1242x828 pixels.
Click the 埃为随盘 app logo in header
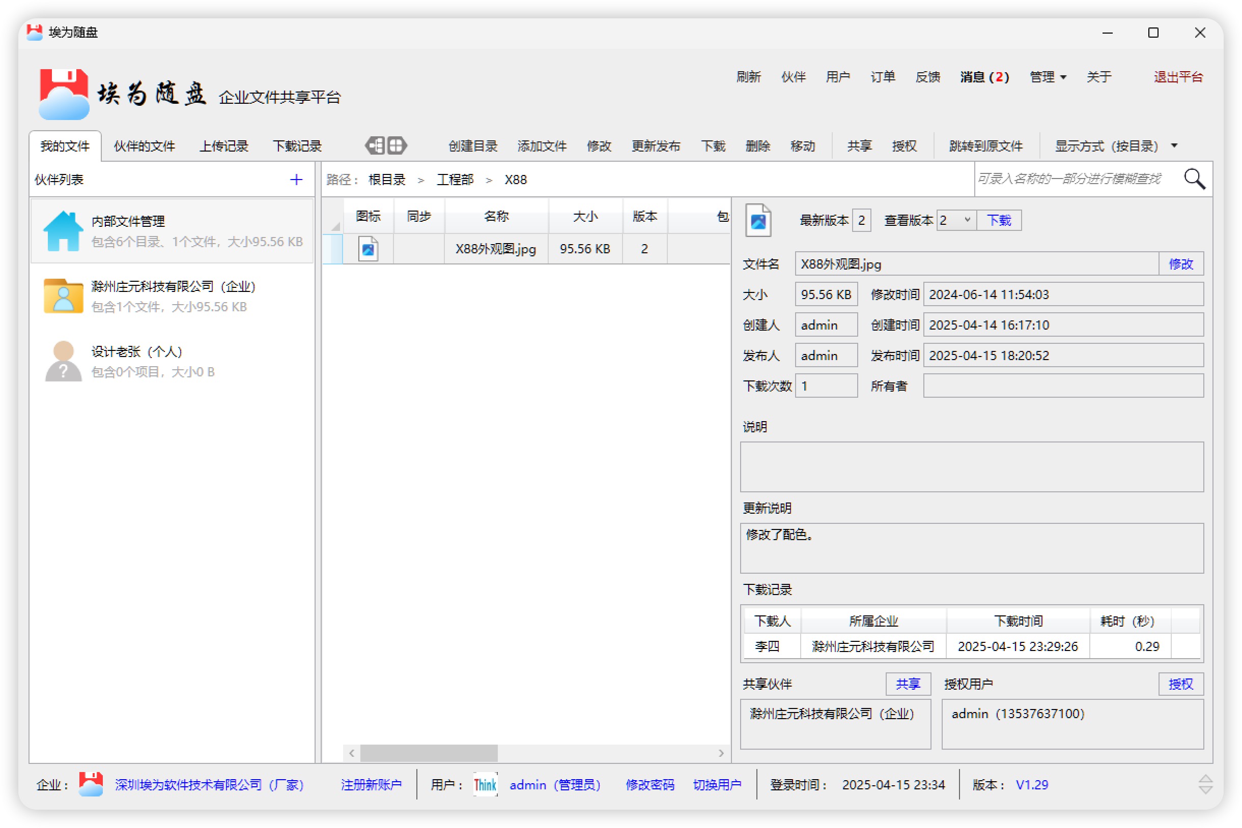coord(64,94)
